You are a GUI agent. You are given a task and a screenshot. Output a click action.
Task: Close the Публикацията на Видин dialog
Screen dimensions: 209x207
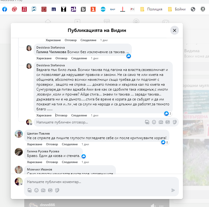[174, 30]
